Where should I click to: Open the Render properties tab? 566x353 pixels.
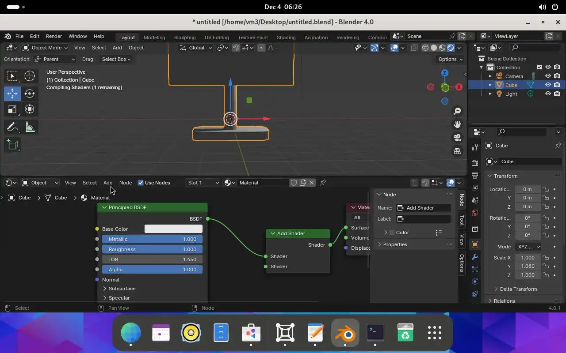475,163
